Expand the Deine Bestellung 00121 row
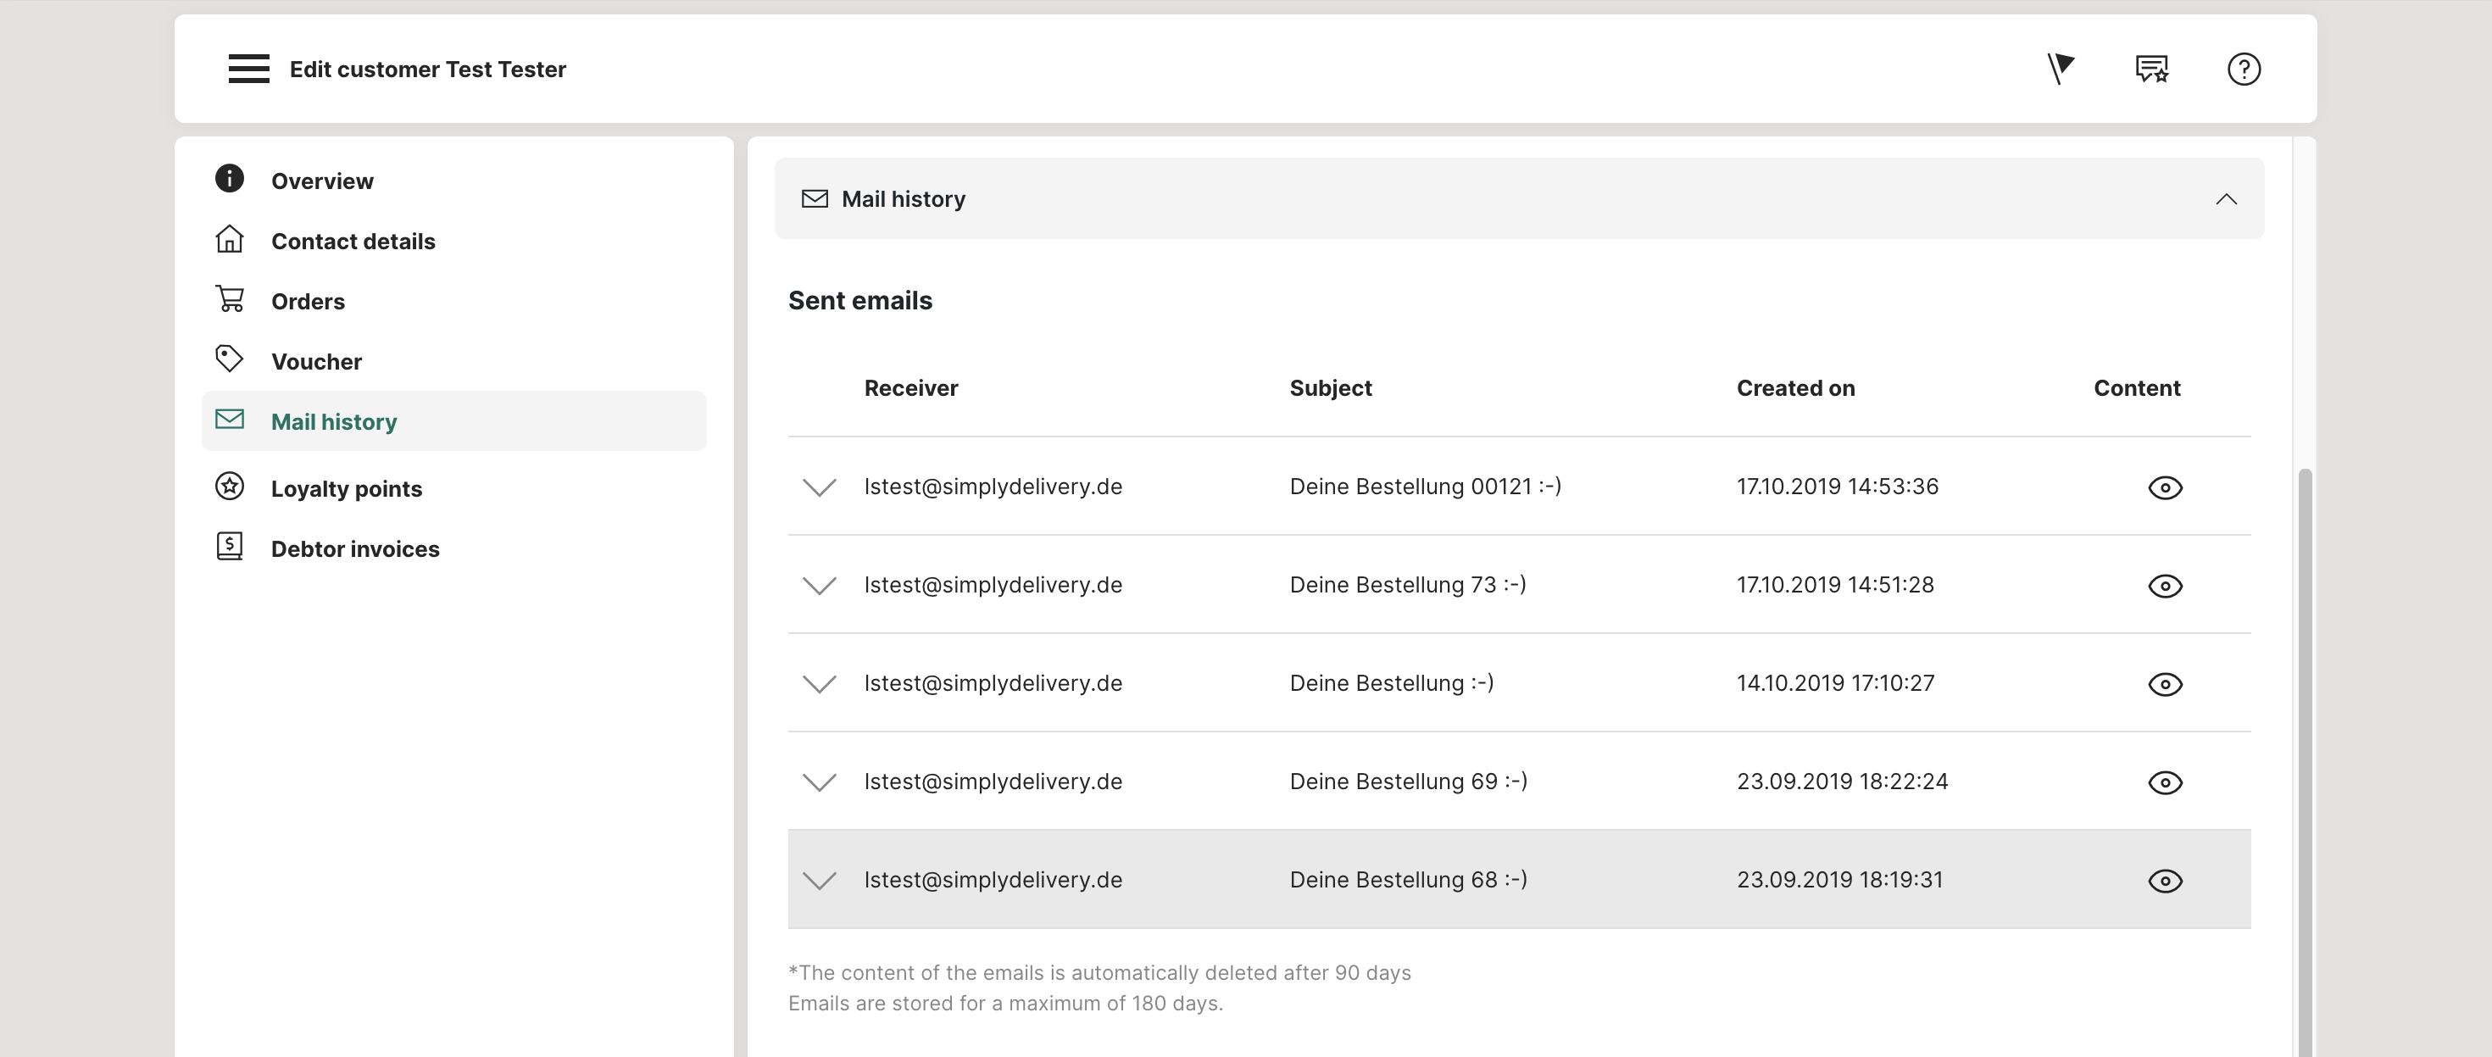2492x1057 pixels. click(820, 487)
